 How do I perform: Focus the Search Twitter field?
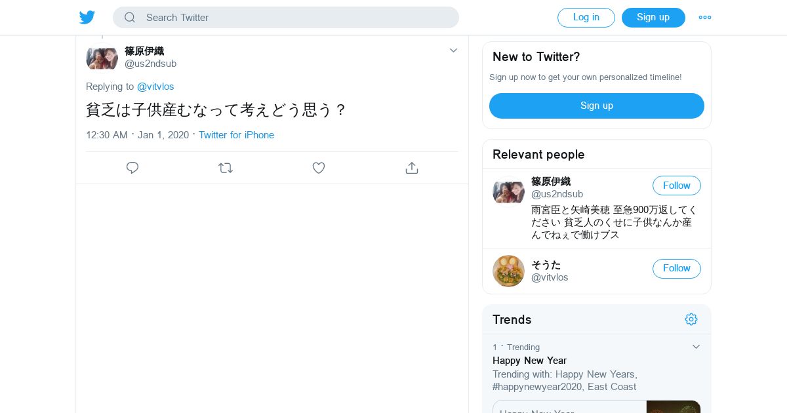(295, 18)
